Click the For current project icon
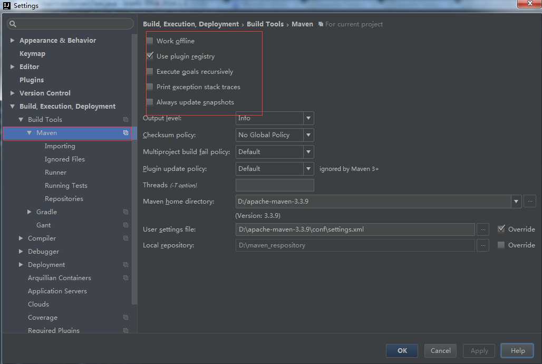The height and width of the screenshot is (364, 542). pyautogui.click(x=321, y=24)
